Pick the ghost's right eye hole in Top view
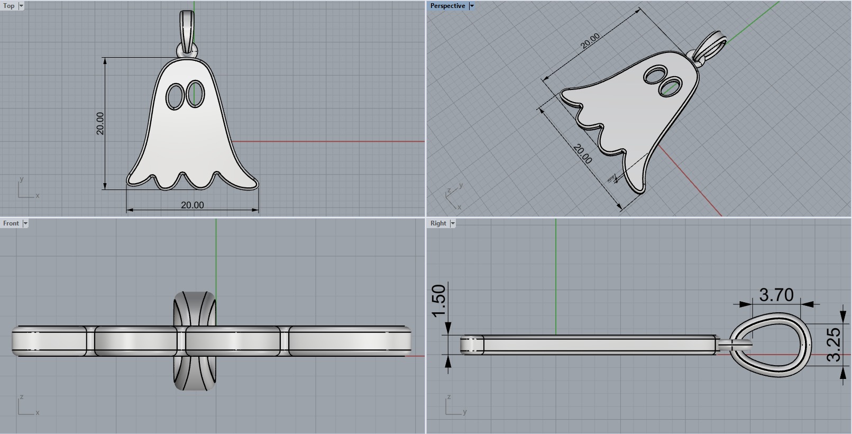The image size is (852, 434). [x=196, y=94]
